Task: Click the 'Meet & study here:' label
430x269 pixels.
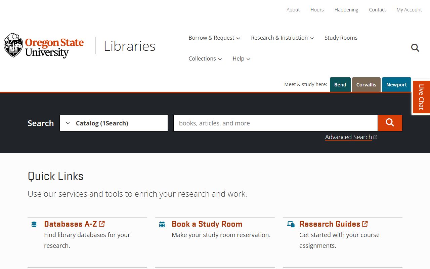Action: 306,84
